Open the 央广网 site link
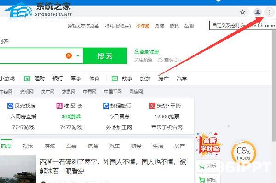 (x=48, y=92)
